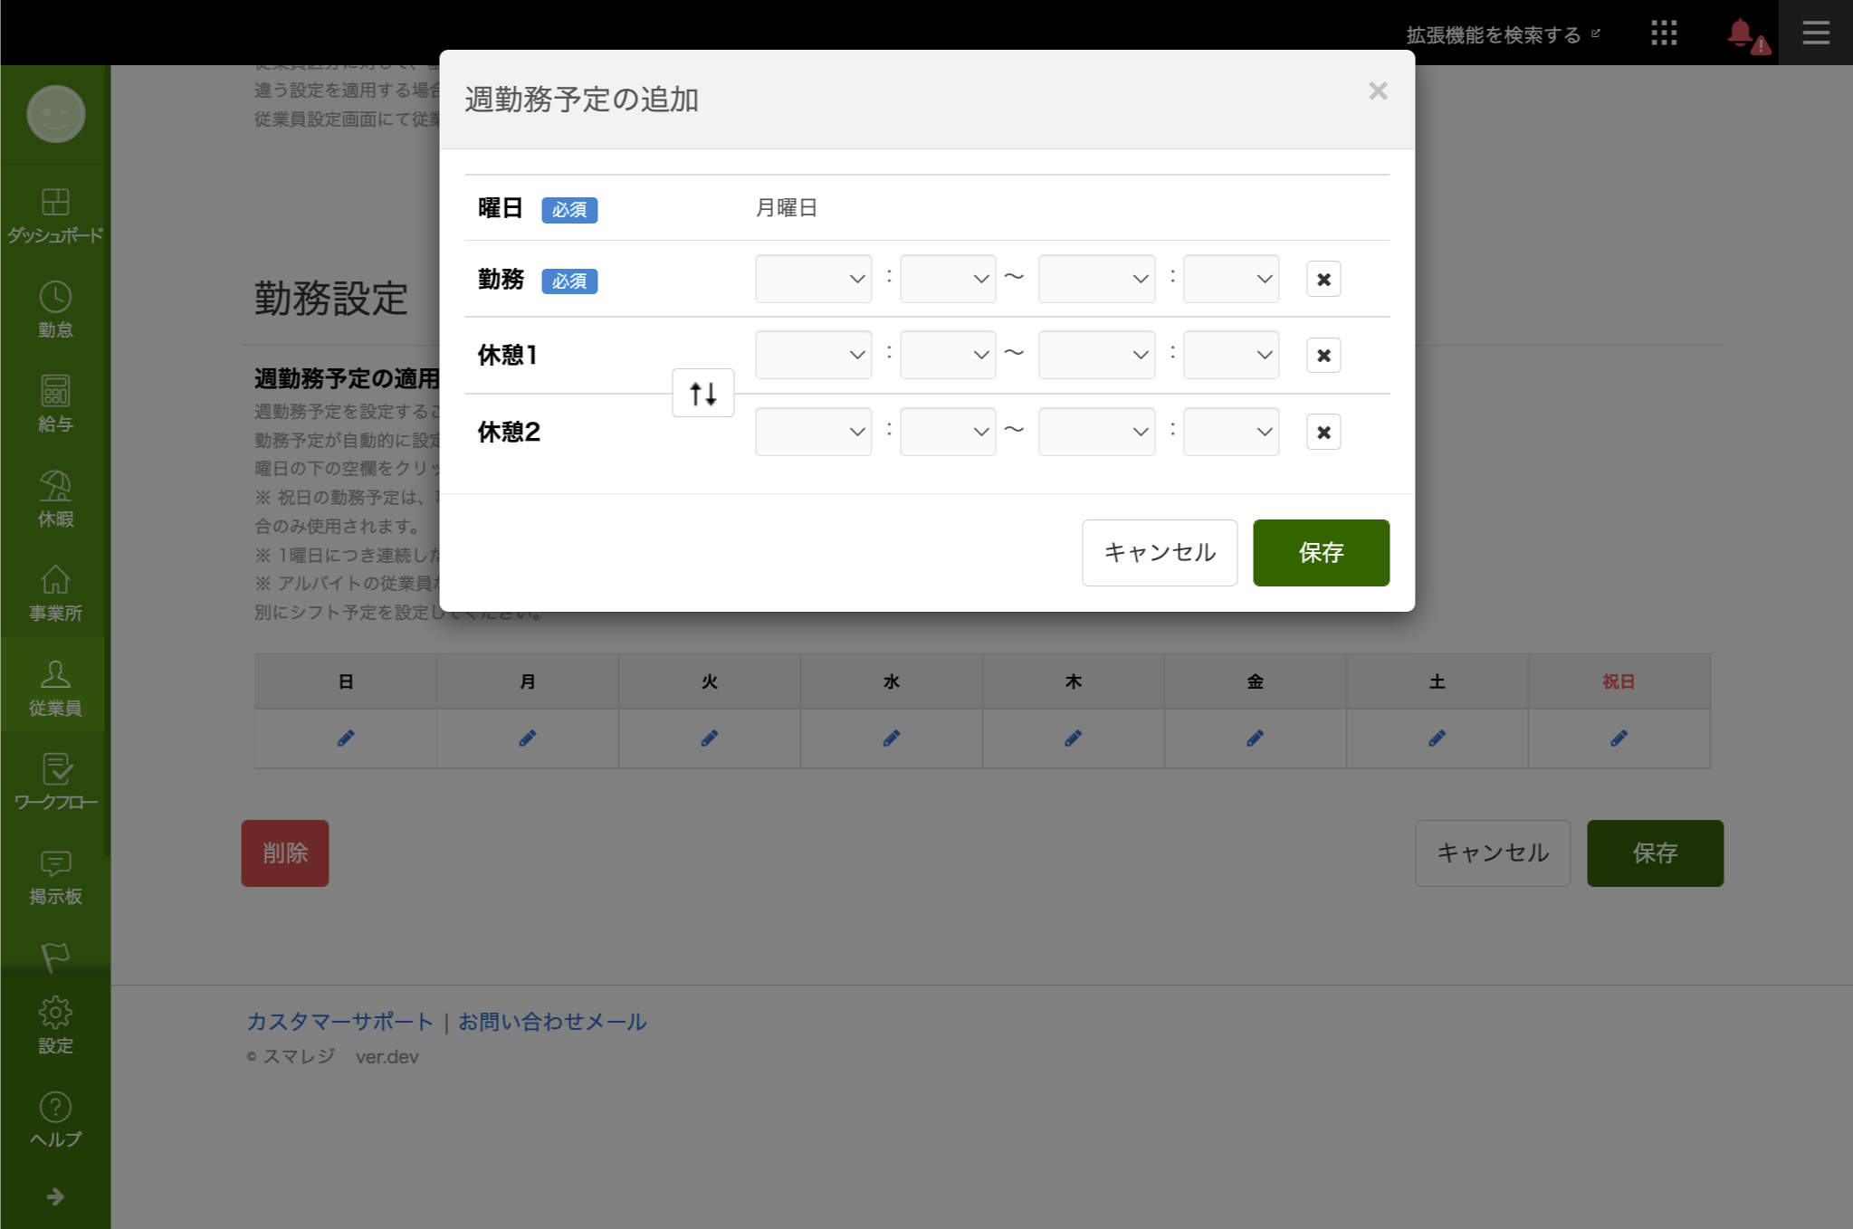Open 休憩2 start minute dropdown
This screenshot has width=1853, height=1229.
(x=948, y=432)
